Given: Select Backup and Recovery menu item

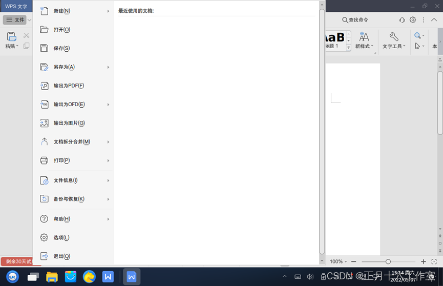Looking at the screenshot, I should 69,199.
